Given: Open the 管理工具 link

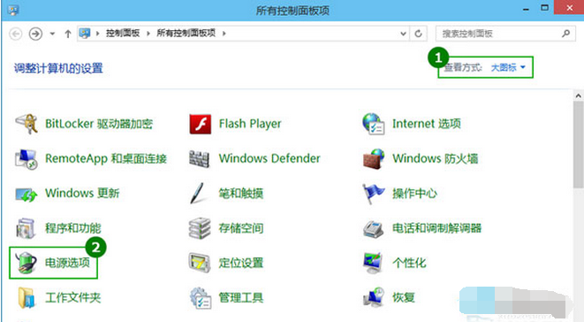Looking at the screenshot, I should click(241, 297).
